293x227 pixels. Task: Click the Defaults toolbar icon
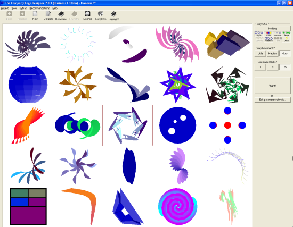(x=48, y=15)
